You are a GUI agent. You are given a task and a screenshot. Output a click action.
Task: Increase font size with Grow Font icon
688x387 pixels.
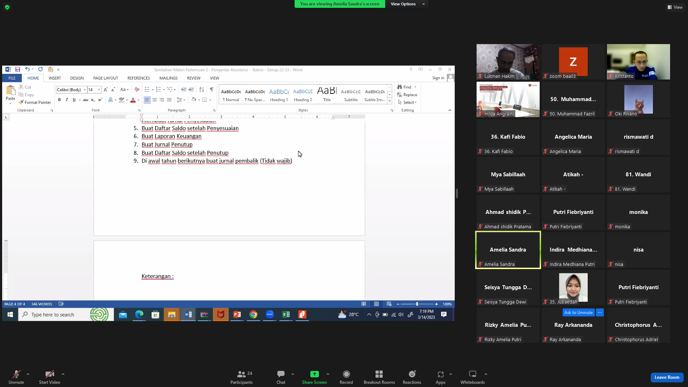(x=106, y=90)
